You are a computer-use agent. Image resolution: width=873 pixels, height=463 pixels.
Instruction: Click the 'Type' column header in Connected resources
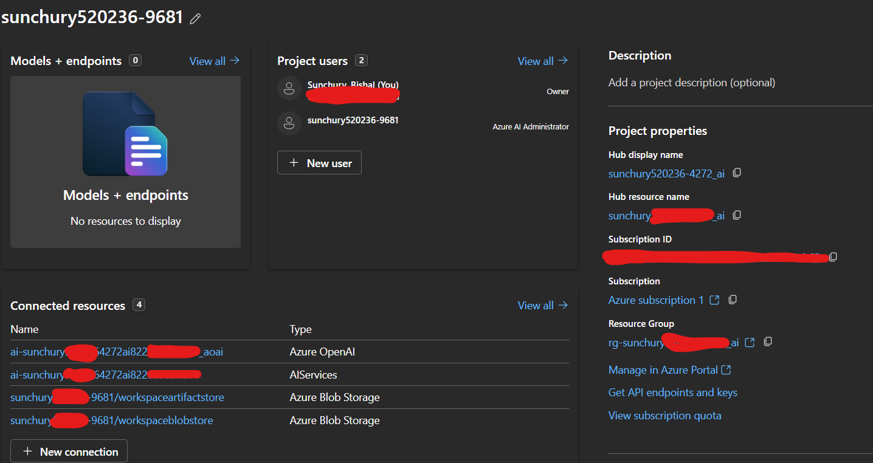(300, 329)
